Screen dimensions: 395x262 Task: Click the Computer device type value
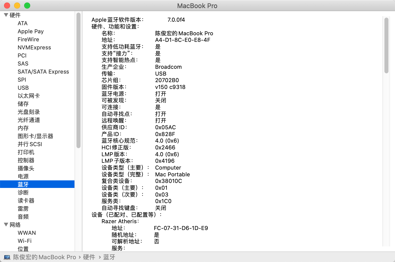(x=168, y=168)
